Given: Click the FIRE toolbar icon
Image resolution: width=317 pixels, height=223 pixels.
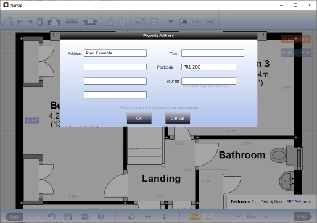Looking at the screenshot, I should coord(210,22).
